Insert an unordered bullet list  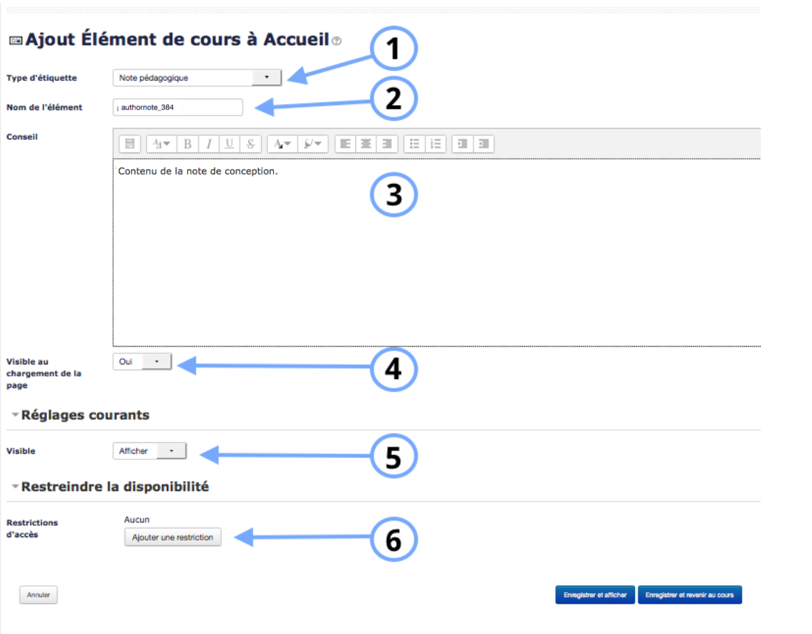tap(414, 144)
